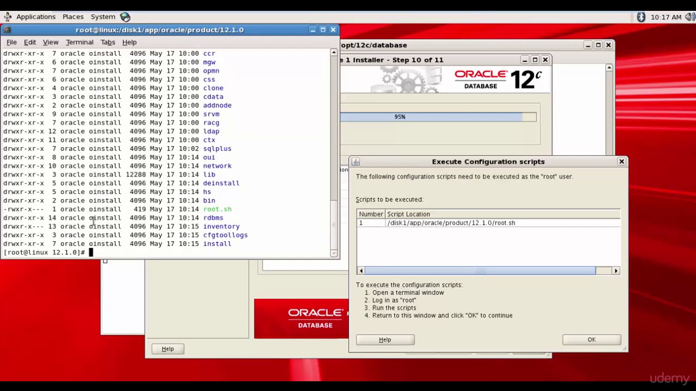696x391 pixels.
Task: Open the terminal File menu
Action: pyautogui.click(x=11, y=42)
